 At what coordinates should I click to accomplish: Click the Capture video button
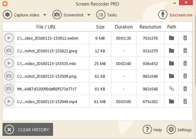pyautogui.click(x=22, y=15)
